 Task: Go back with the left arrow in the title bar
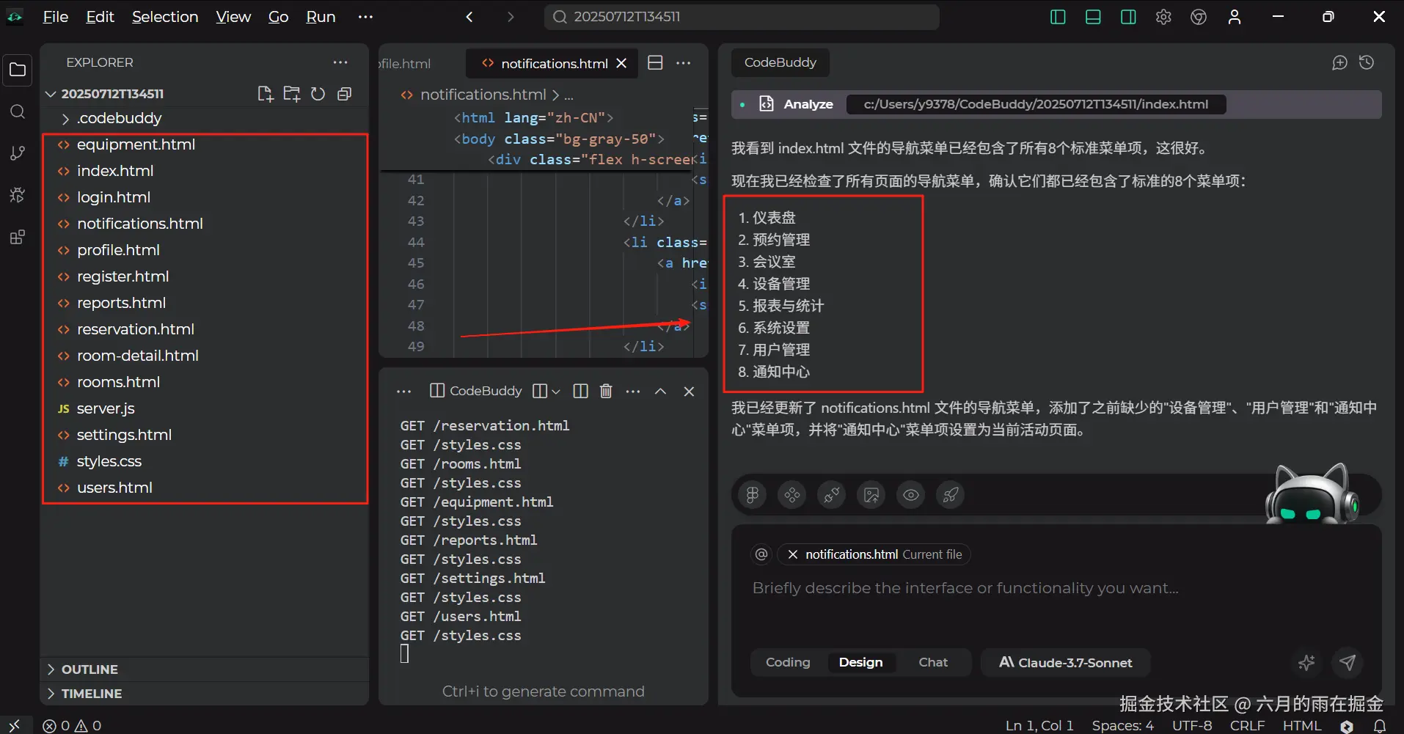point(469,17)
